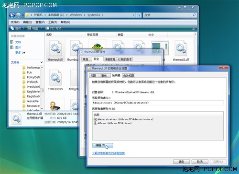The height and width of the screenshot is (174, 239).
Task: Select the key-shaped file icon in Explorer
Action: pos(54,106)
